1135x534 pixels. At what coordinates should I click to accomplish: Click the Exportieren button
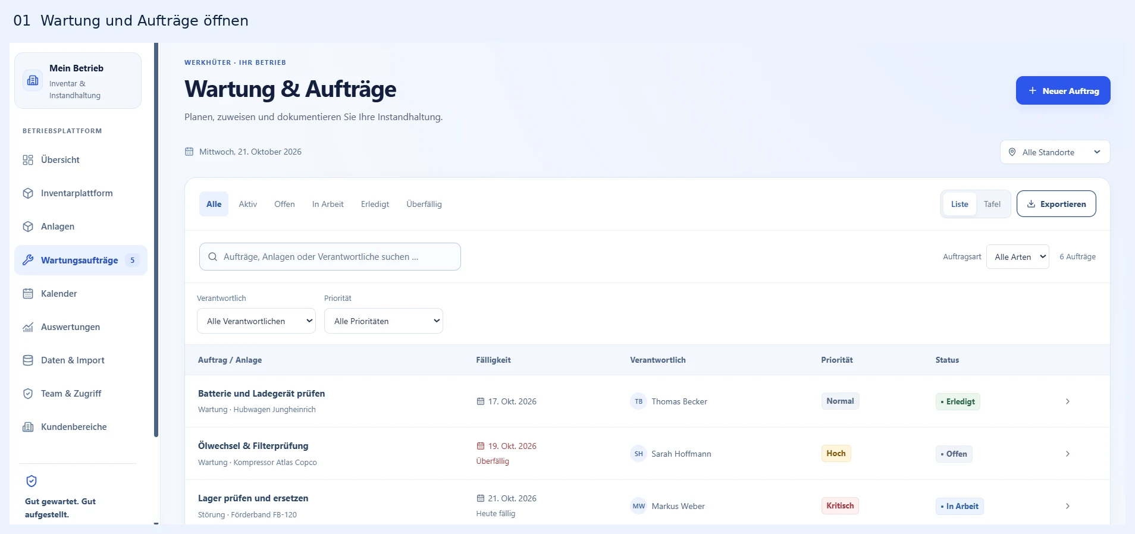coord(1056,204)
